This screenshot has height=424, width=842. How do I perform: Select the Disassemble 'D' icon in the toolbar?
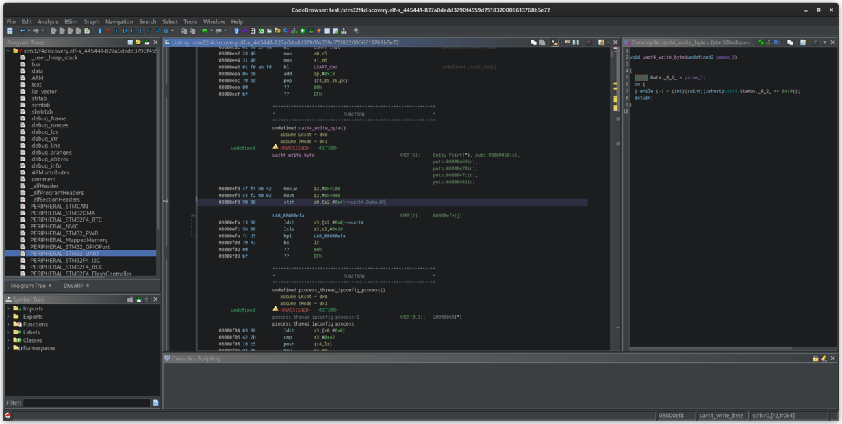pos(124,31)
